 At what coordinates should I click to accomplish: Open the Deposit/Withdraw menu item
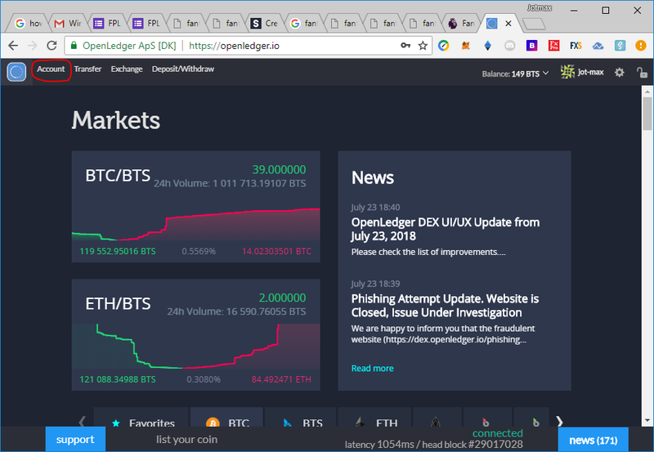(x=182, y=69)
